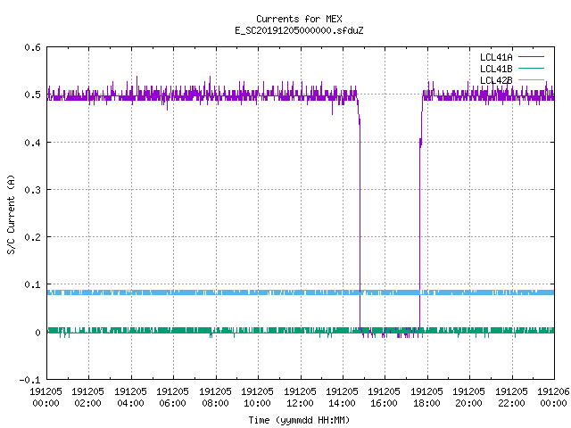The image size is (571, 428).
Task: Click the x-axis tick 191205 00:00
Action: point(46,397)
